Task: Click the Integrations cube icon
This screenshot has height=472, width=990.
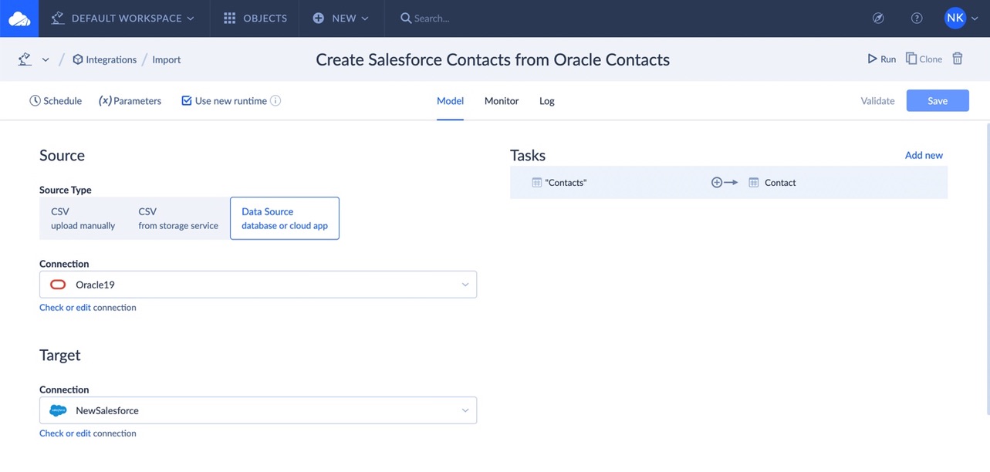Action: [77, 59]
